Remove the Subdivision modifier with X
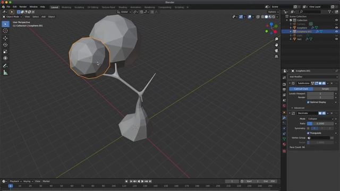The width and height of the screenshot is (340, 191). (331, 83)
